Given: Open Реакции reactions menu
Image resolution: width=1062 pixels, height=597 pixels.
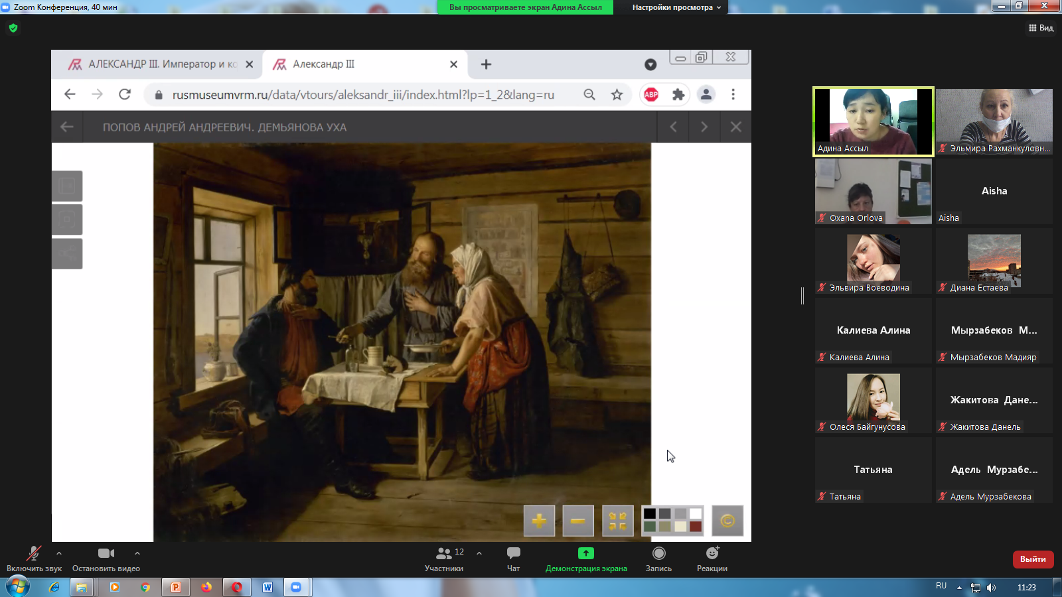Looking at the screenshot, I should pos(712,559).
